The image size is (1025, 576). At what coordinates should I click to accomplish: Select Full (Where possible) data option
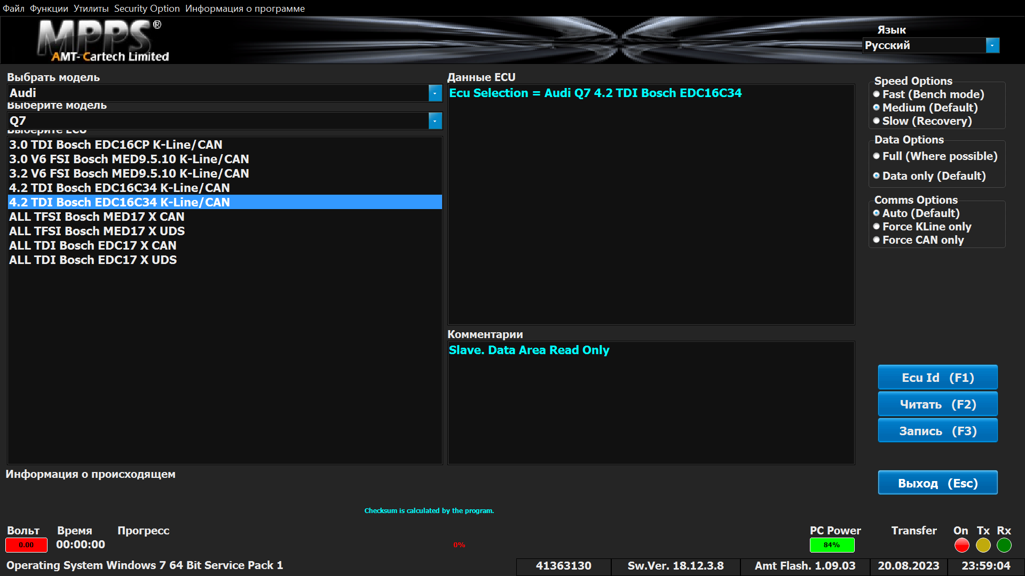point(877,156)
